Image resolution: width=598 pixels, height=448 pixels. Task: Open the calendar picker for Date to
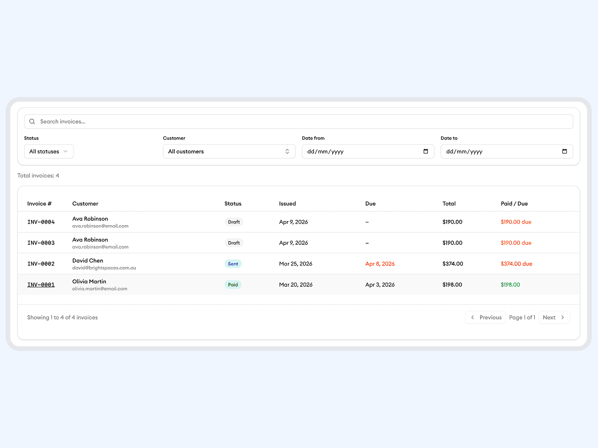(x=565, y=151)
